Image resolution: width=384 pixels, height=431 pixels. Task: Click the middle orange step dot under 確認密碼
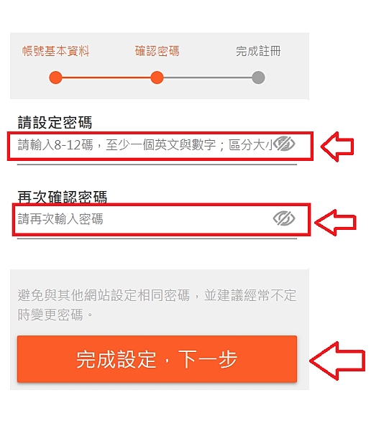pyautogui.click(x=157, y=78)
